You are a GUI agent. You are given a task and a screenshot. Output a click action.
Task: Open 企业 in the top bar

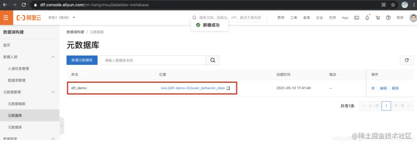[x=319, y=18]
